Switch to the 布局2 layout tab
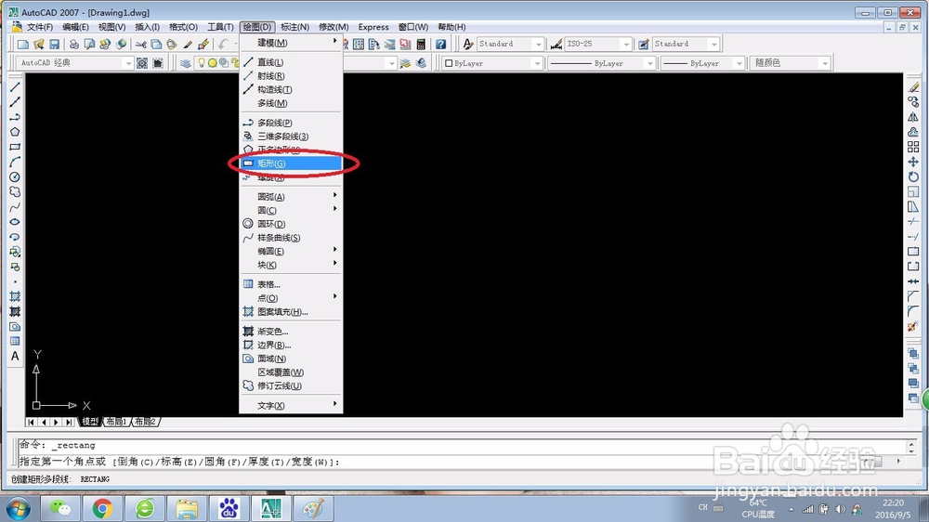 pyautogui.click(x=145, y=422)
